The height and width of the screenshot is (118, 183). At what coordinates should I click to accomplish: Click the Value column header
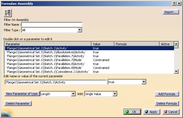[x=103, y=44]
